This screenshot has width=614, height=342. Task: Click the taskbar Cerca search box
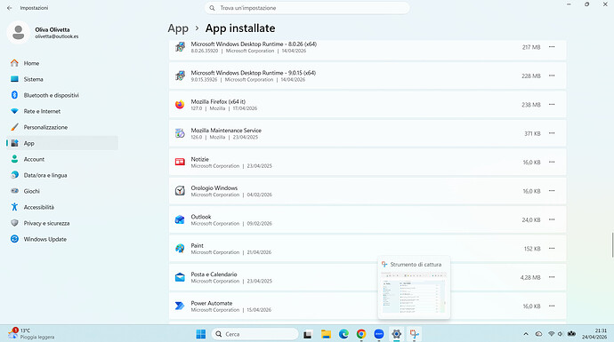coord(254,334)
